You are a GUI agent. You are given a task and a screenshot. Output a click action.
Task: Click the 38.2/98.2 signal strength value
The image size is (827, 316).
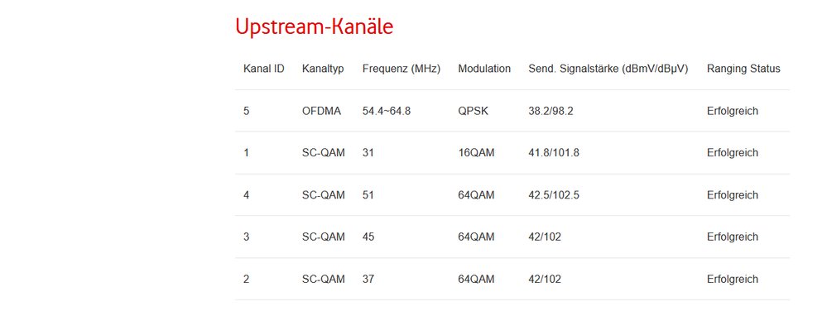tap(551, 111)
